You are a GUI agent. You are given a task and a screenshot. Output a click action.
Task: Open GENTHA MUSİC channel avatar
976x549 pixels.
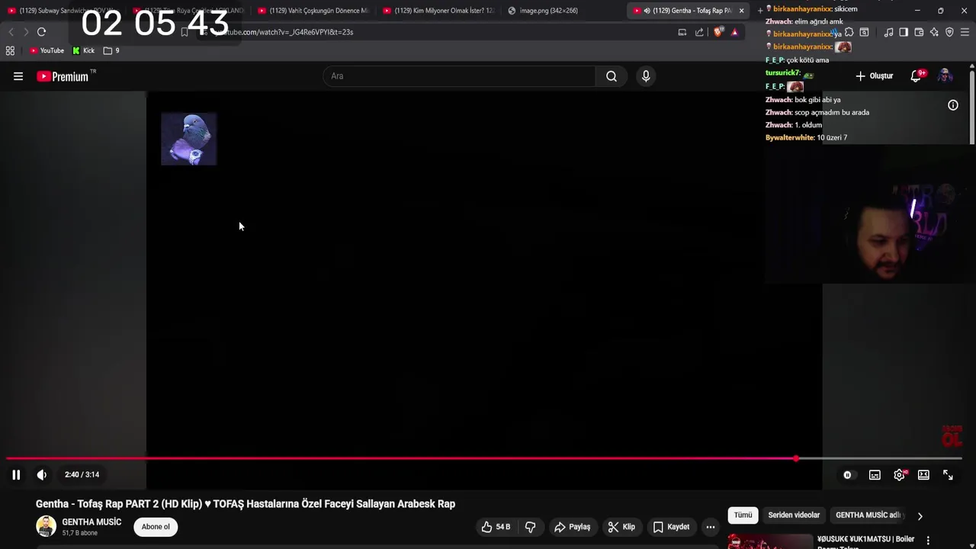[46, 526]
